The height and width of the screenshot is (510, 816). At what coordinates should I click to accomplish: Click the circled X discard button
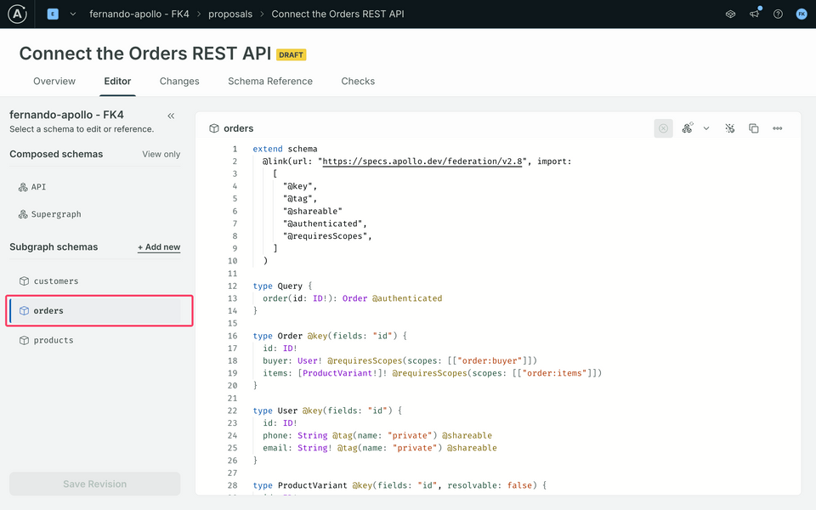coord(664,128)
